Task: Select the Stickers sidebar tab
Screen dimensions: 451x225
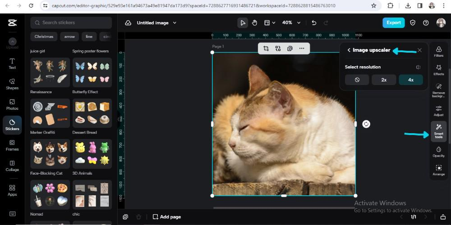Action: point(12,125)
